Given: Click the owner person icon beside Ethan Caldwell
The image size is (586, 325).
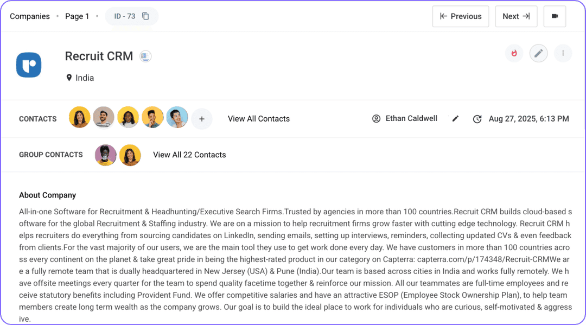Looking at the screenshot, I should coord(376,118).
